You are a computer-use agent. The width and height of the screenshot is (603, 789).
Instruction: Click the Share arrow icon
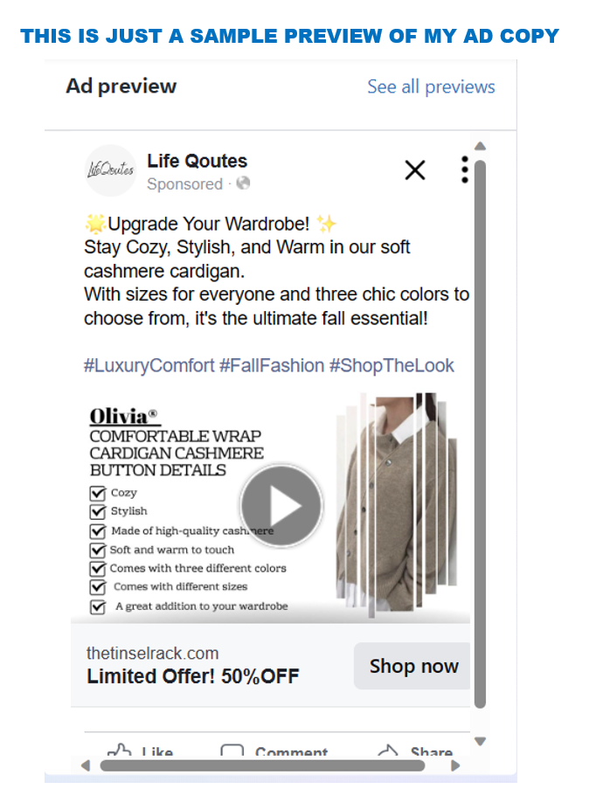(387, 751)
